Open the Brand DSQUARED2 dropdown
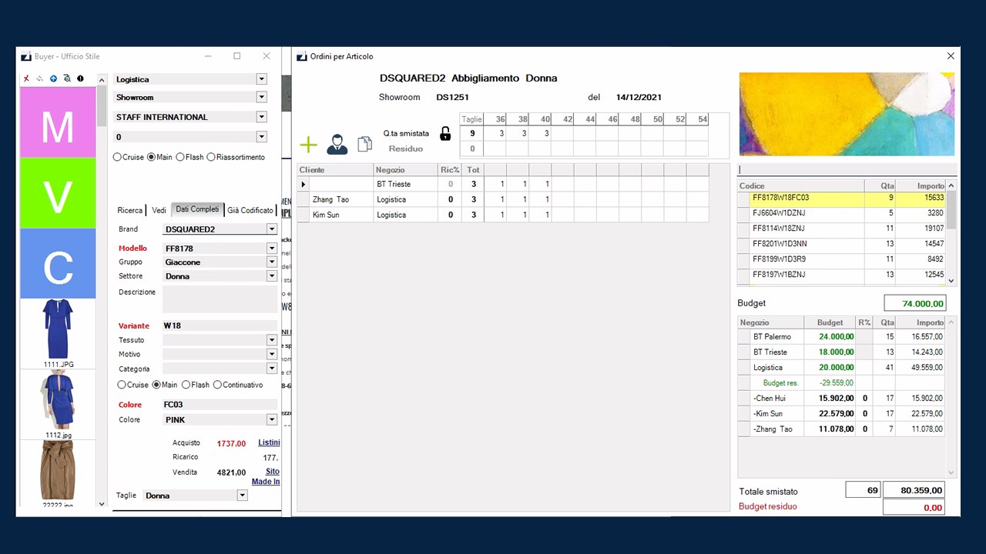 pos(271,229)
